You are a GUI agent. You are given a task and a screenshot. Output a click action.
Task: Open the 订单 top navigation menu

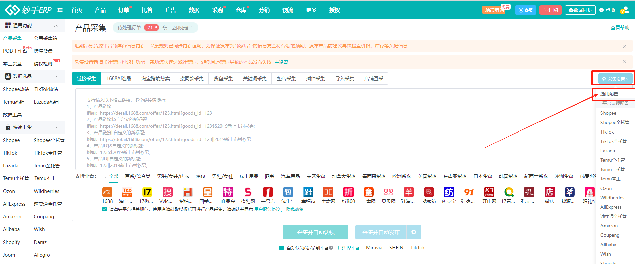point(124,10)
